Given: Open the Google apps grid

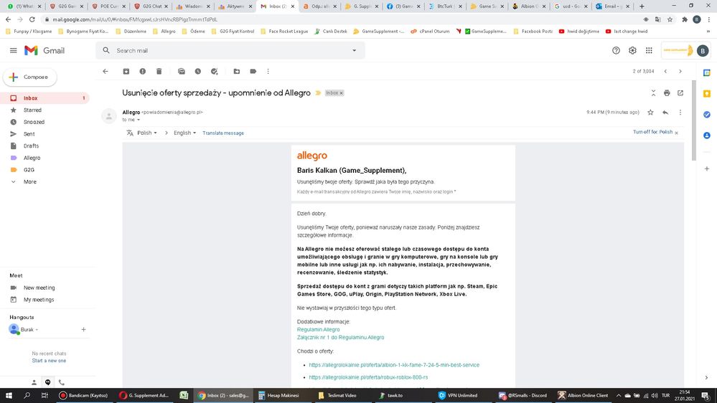Looking at the screenshot, I should coord(649,51).
